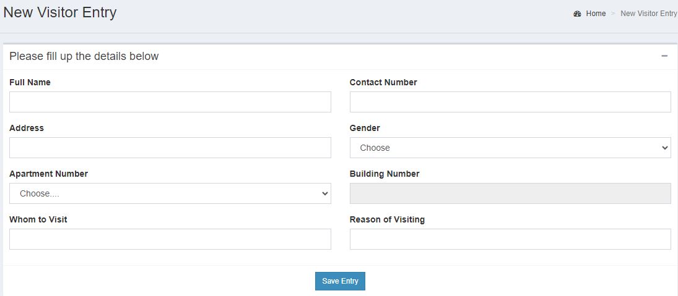
Task: Click the New Visitor Entry breadcrumb text
Action: 649,14
